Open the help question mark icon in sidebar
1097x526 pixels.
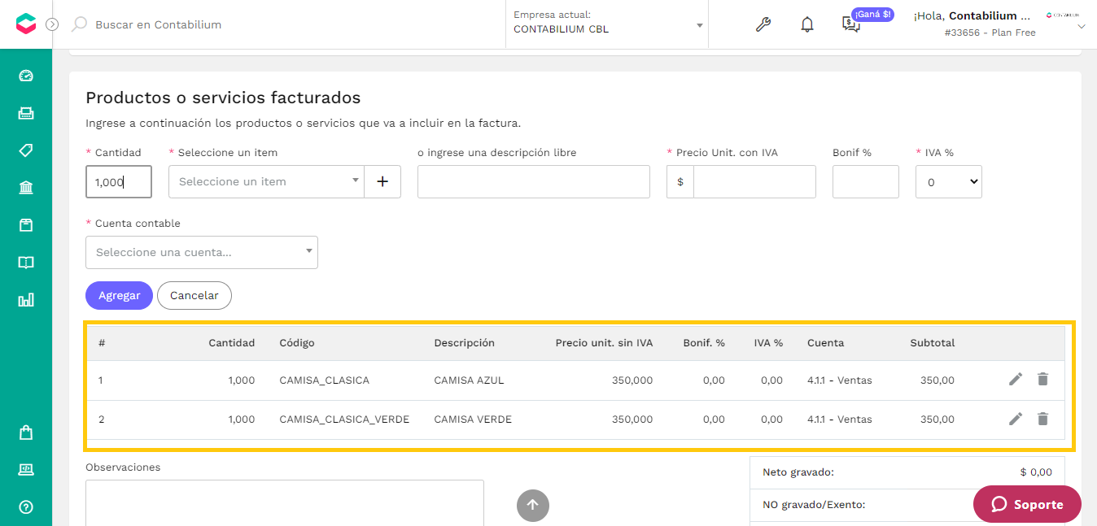coord(26,506)
